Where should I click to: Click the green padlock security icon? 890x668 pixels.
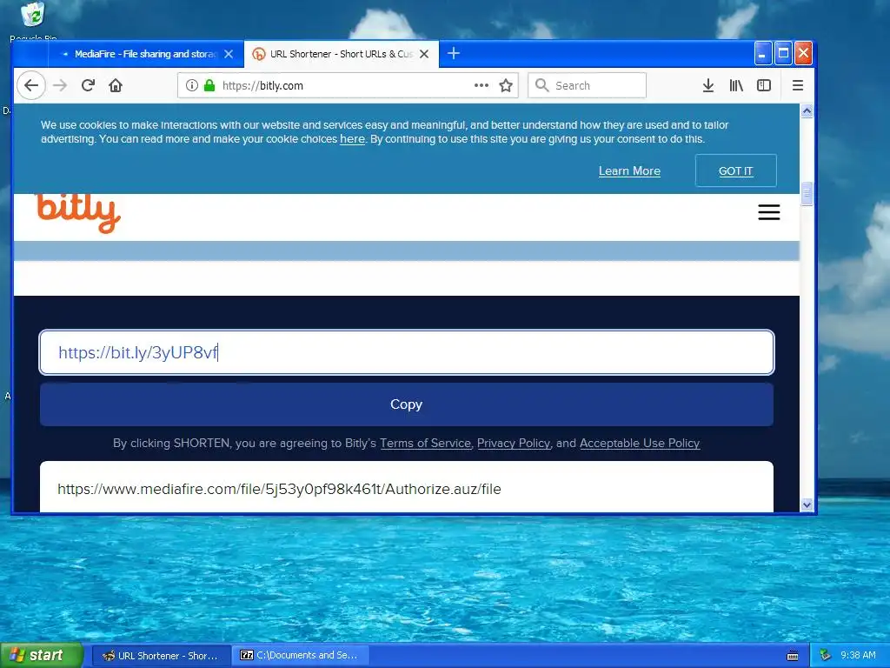pos(209,85)
